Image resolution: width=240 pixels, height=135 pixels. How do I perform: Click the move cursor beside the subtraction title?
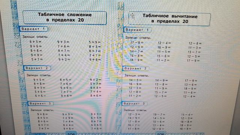(132, 16)
